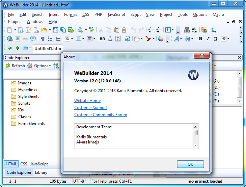Screen dimensions: 246x187
Task: Open the New document dropdown arrow
Action: coord(15,30)
